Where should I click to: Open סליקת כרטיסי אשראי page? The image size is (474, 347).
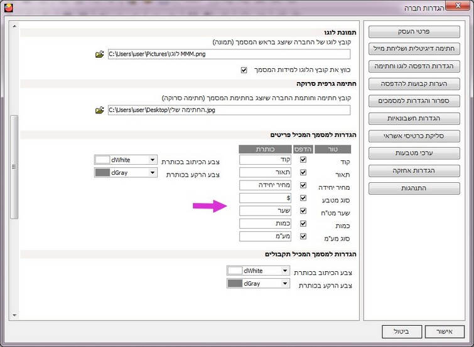click(414, 136)
